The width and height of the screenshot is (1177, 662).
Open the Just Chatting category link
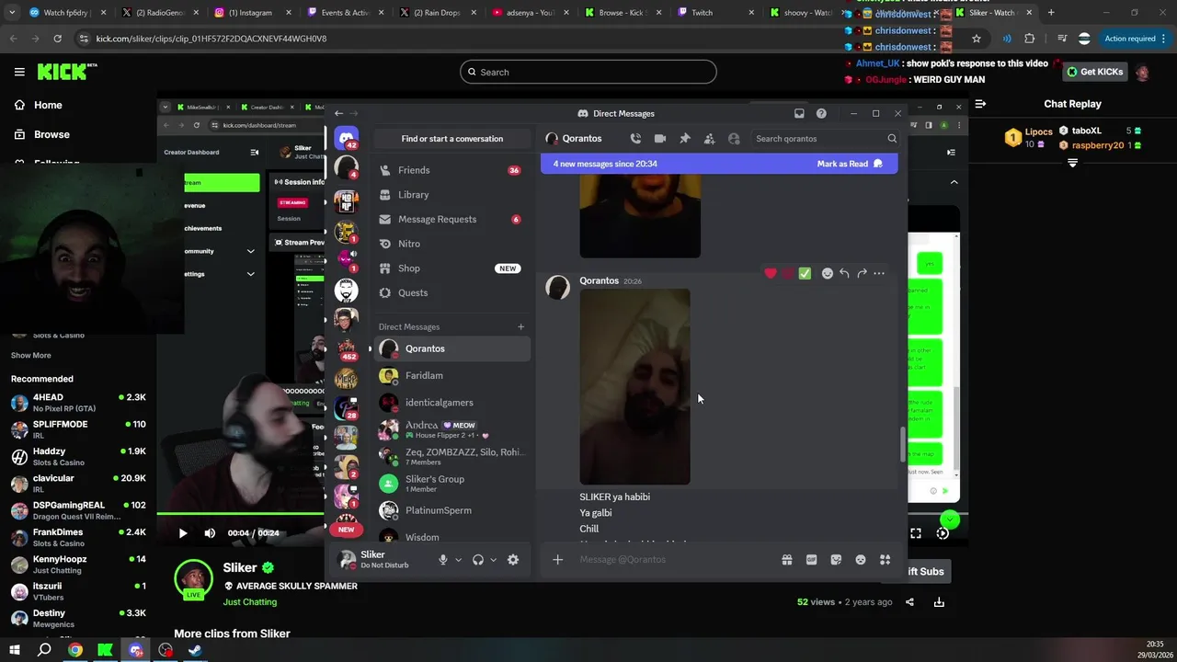pyautogui.click(x=249, y=602)
